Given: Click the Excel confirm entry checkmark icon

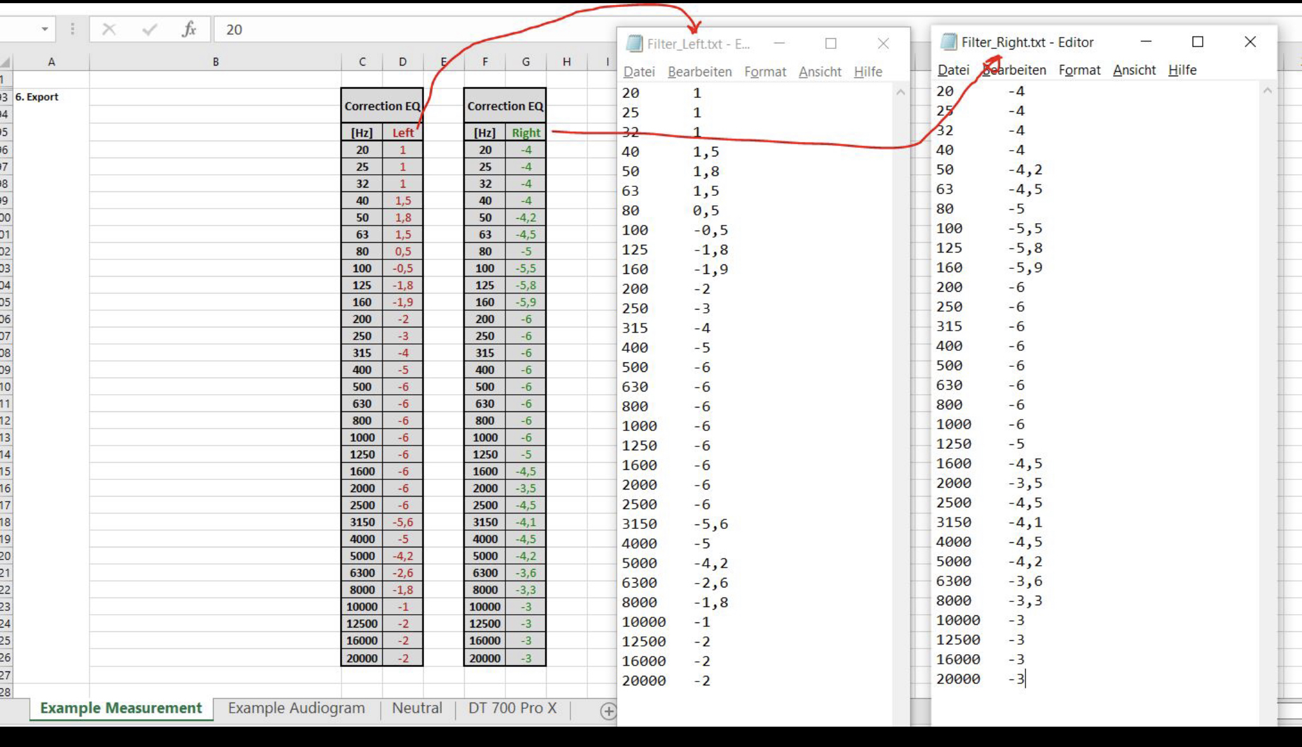Looking at the screenshot, I should click(149, 29).
